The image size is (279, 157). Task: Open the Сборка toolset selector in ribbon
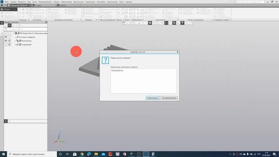click(x=9, y=9)
